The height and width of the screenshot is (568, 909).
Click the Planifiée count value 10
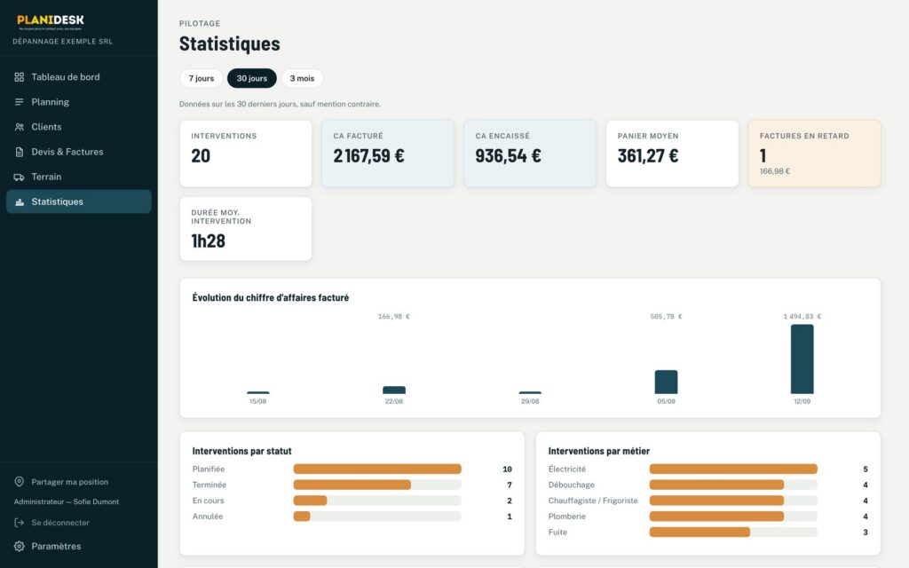click(507, 469)
